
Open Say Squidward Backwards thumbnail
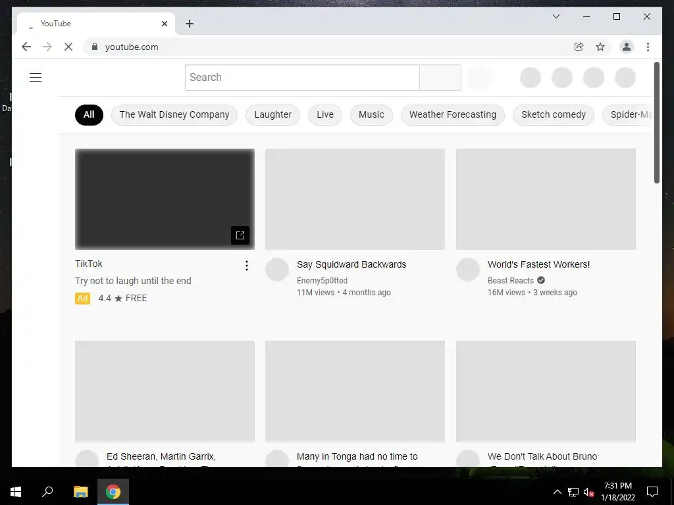click(355, 199)
